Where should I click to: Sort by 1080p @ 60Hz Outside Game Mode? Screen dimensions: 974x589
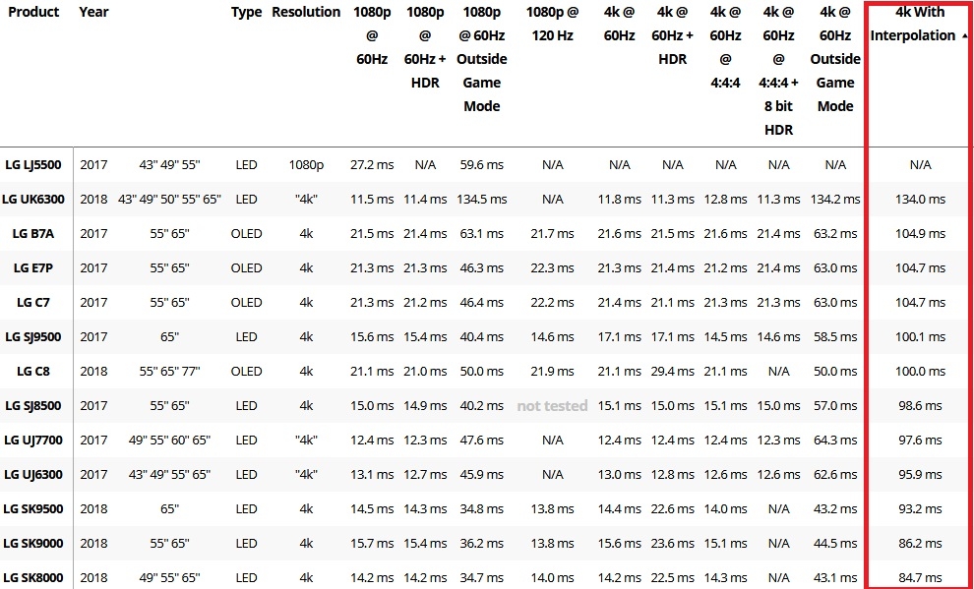tap(482, 59)
